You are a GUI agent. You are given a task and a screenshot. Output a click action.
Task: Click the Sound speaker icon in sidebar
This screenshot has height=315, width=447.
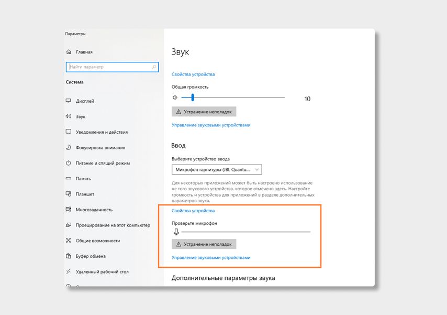pos(69,116)
